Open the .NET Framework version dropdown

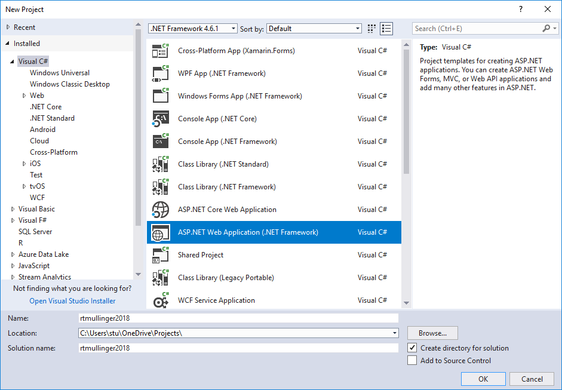coord(193,29)
